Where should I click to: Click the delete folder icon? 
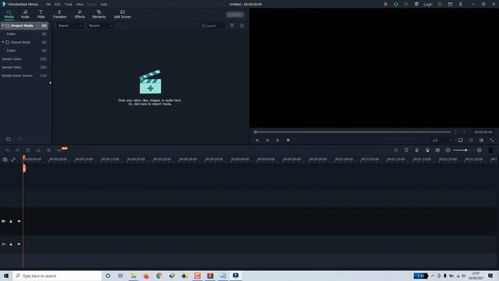[x=19, y=139]
